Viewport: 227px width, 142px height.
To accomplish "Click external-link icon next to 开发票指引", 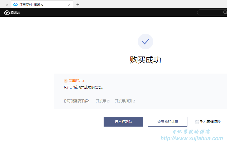I will 134,101.
